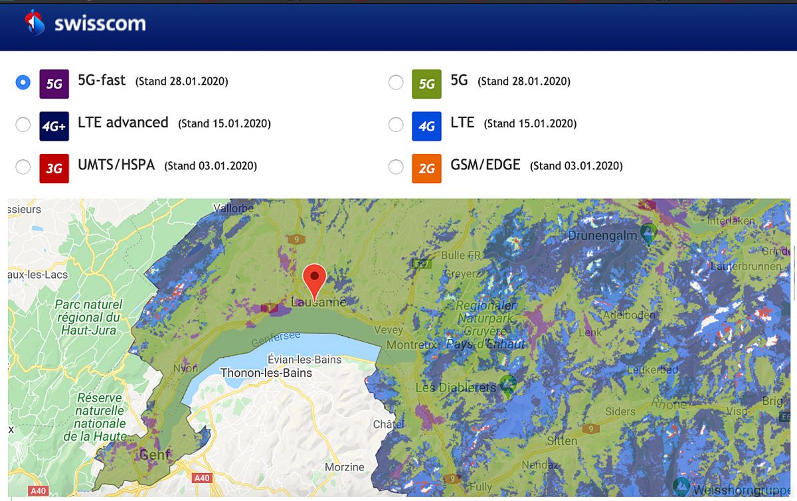Click the Sitten label on the map
Screen dimensions: 797x501
[562, 441]
